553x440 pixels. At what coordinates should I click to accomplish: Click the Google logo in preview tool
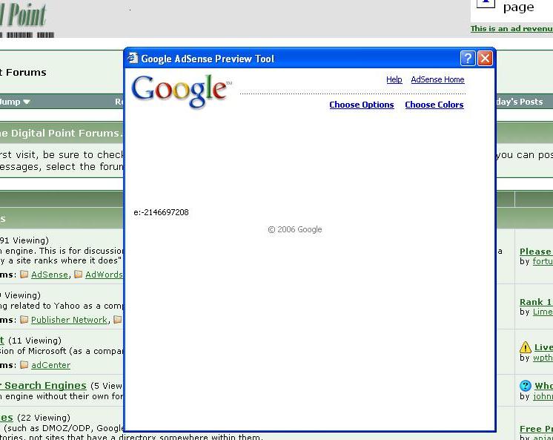(x=182, y=91)
